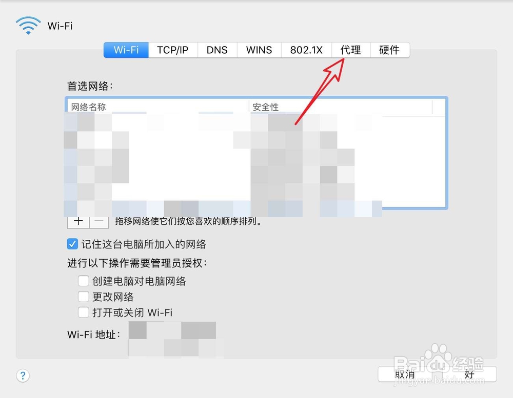Screen dimensions: 513x398
Task: Enable the 打开或关闭 Wi-Fi checkbox
Action: 84,312
